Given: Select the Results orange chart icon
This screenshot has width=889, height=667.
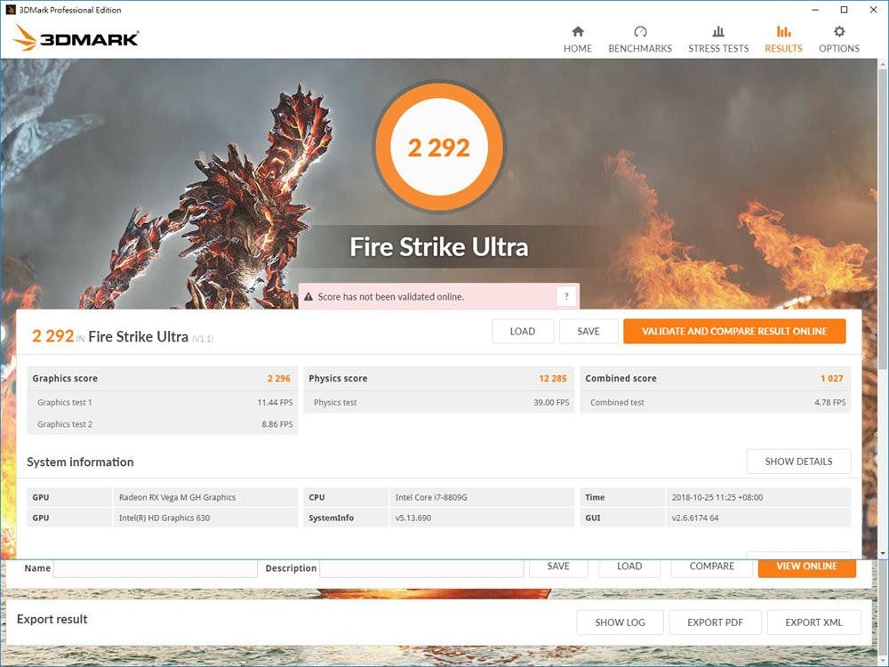Looking at the screenshot, I should 783,32.
